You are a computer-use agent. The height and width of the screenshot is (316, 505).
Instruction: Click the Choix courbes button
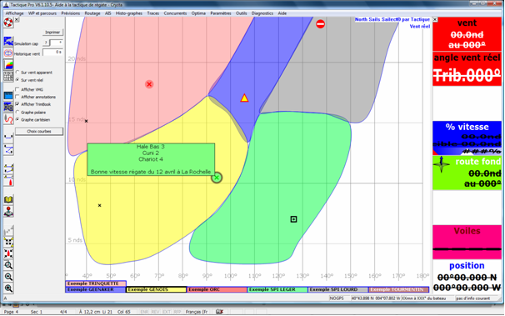39,132
